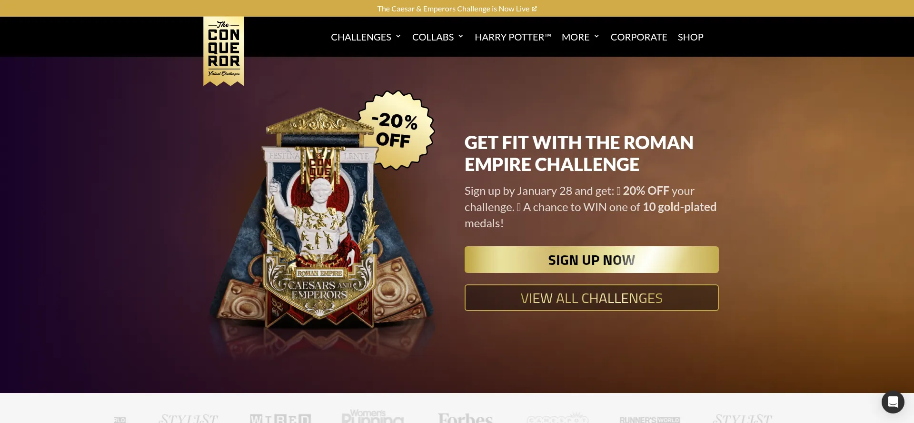Screen dimensions: 914x423
Task: Go to the Shop page
Action: pyautogui.click(x=690, y=37)
